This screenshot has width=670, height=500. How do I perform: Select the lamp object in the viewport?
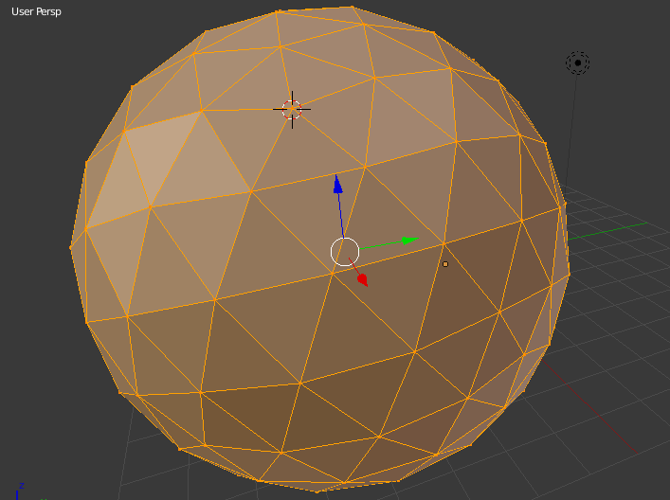578,62
